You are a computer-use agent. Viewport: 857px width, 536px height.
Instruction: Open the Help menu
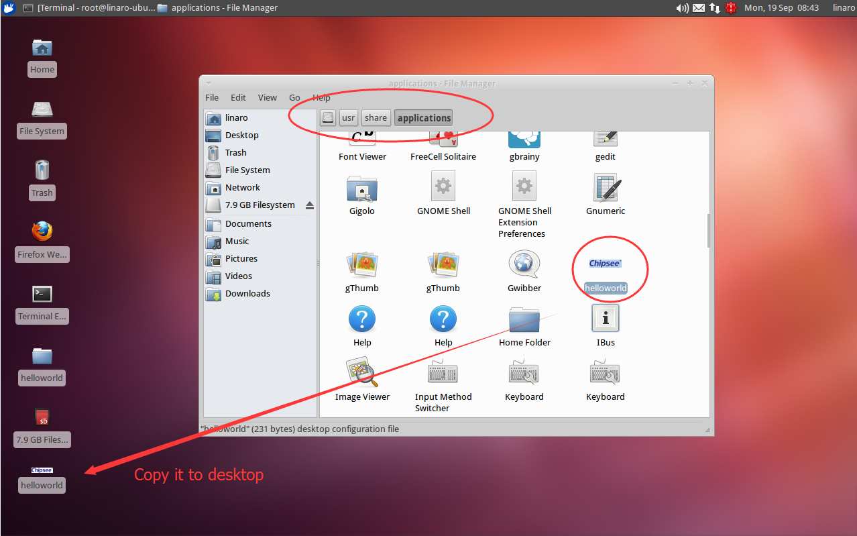tap(321, 97)
